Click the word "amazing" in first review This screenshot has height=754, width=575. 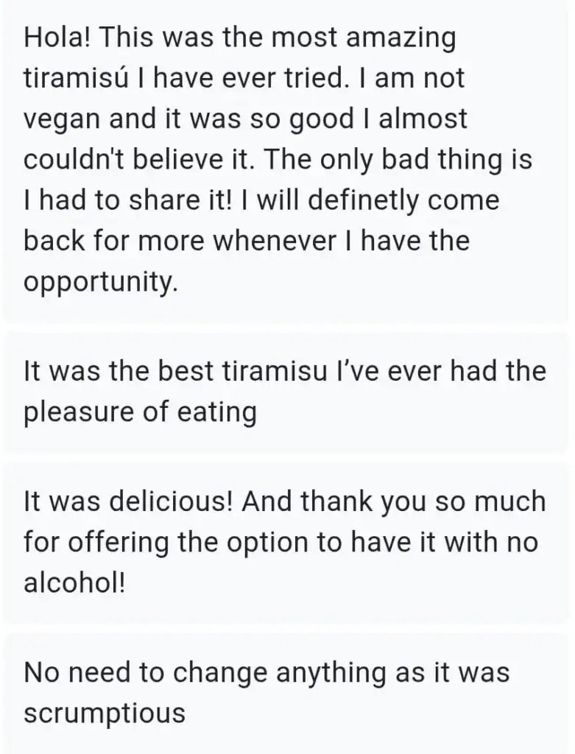401,39
